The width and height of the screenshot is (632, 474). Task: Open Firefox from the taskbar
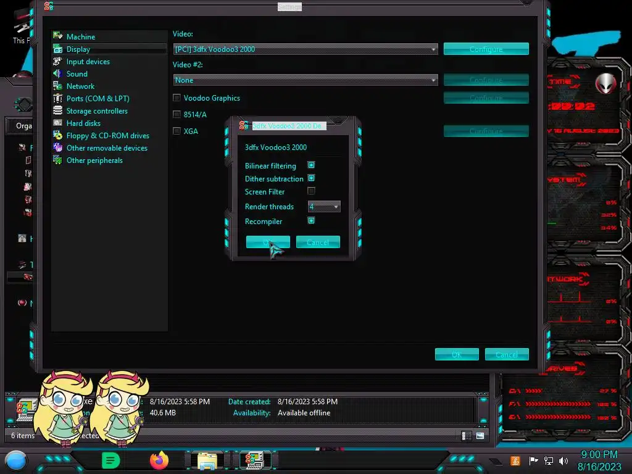coord(159,460)
